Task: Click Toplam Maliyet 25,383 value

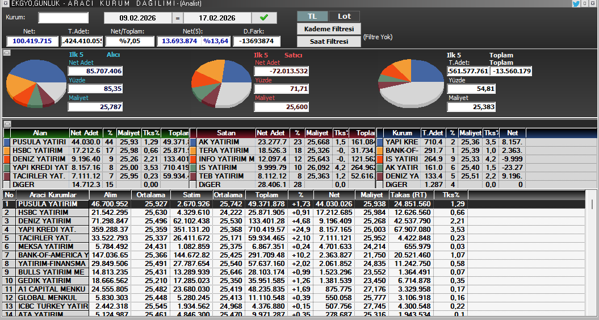Action: tap(471, 107)
